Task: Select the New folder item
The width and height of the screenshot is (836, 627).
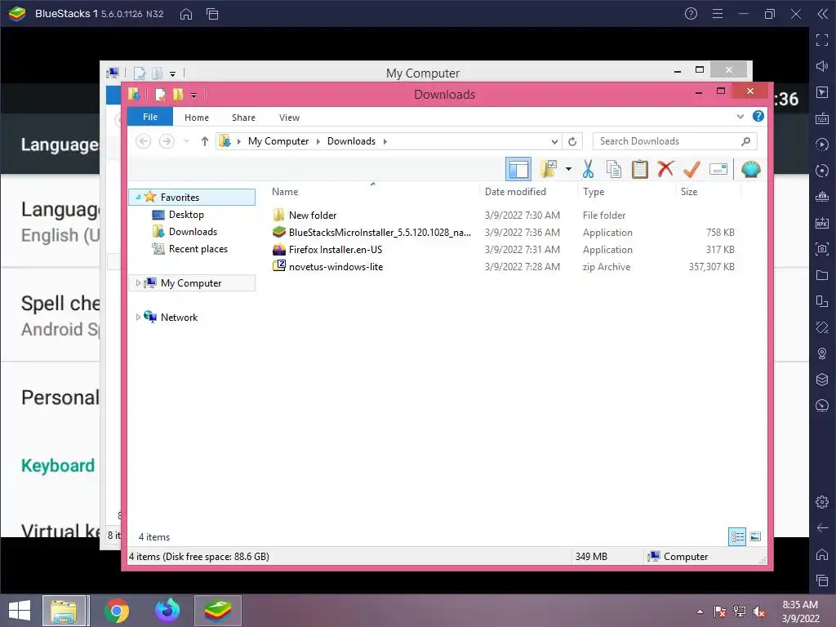Action: (x=313, y=216)
